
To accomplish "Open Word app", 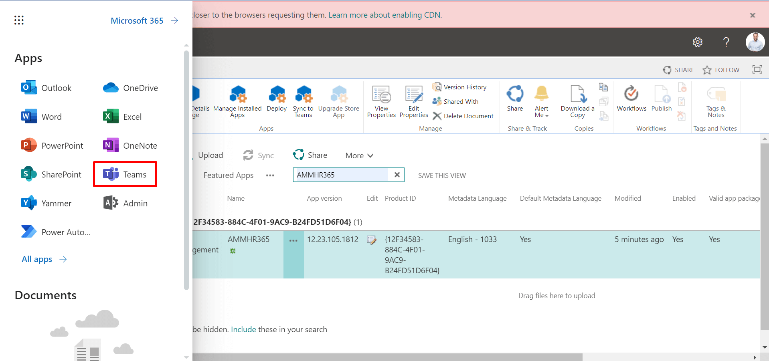I will [41, 117].
